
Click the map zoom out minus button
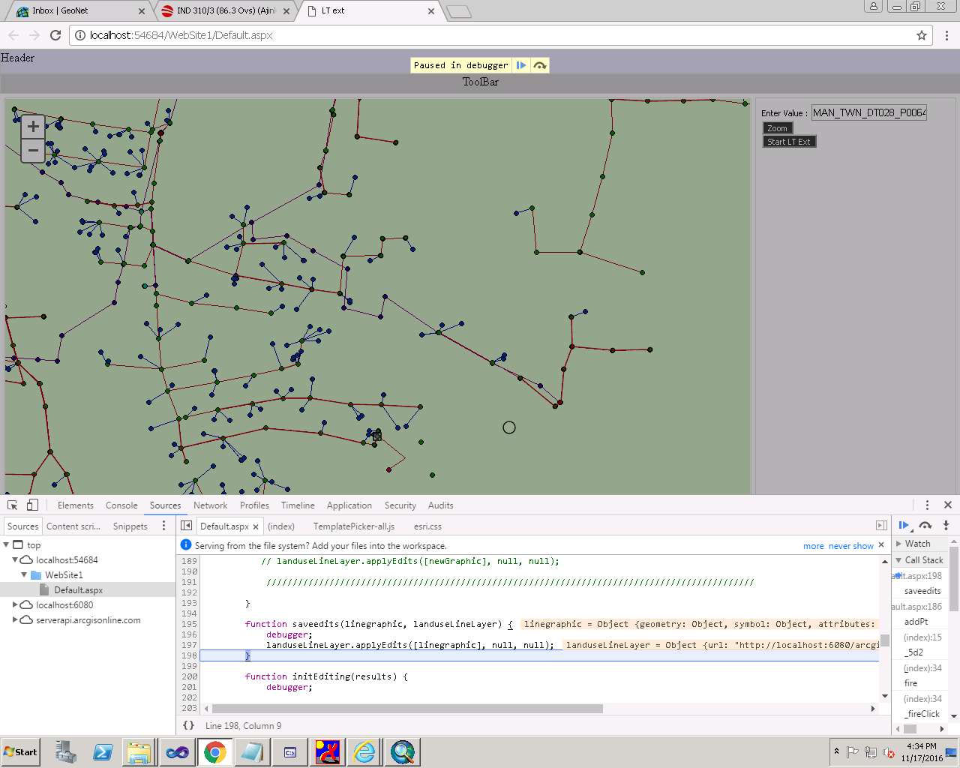click(33, 151)
